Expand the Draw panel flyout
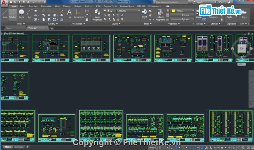This screenshot has width=254, height=150. [21, 24]
